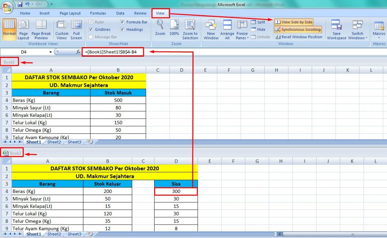Disable the Headings checkbox
Image resolution: width=387 pixels, height=238 pixels.
[x=122, y=30]
